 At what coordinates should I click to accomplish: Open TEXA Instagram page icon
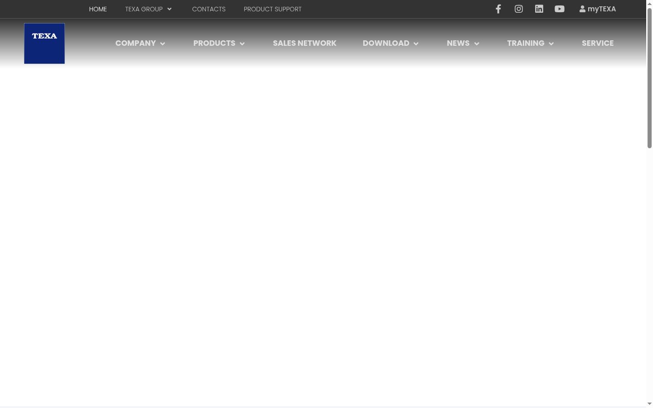click(519, 9)
